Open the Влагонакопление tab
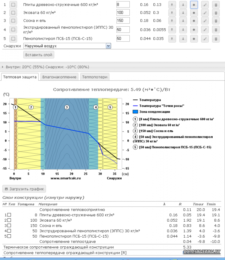The height and width of the screenshot is (260, 225). point(59,77)
